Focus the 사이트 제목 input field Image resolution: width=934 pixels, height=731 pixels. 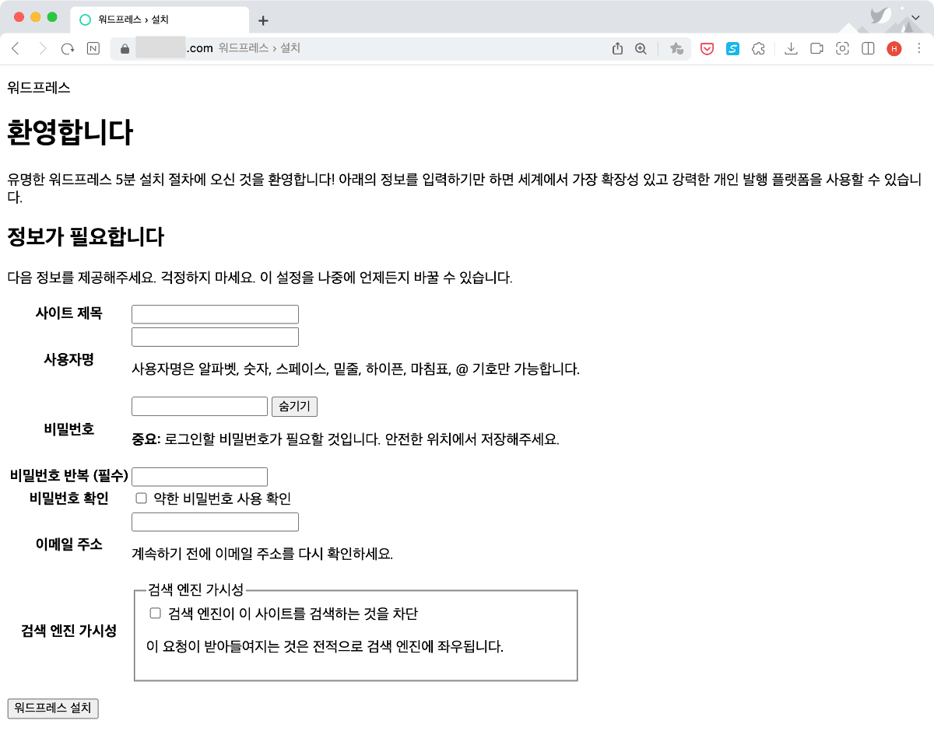point(216,314)
